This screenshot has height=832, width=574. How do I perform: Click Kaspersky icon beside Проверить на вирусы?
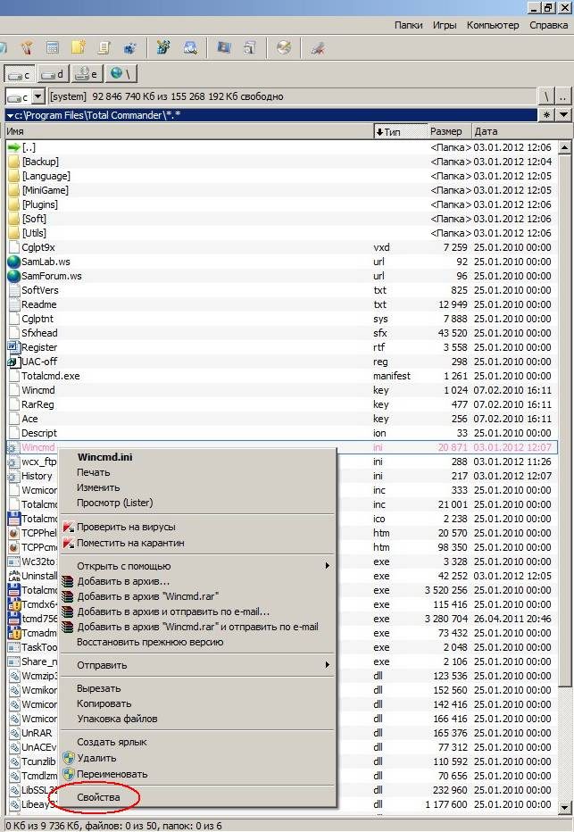[x=69, y=527]
